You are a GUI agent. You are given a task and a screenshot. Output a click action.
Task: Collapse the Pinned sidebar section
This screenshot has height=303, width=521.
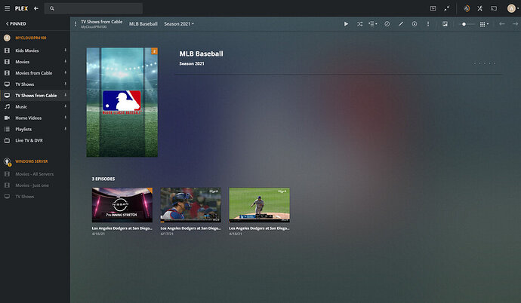pos(16,23)
